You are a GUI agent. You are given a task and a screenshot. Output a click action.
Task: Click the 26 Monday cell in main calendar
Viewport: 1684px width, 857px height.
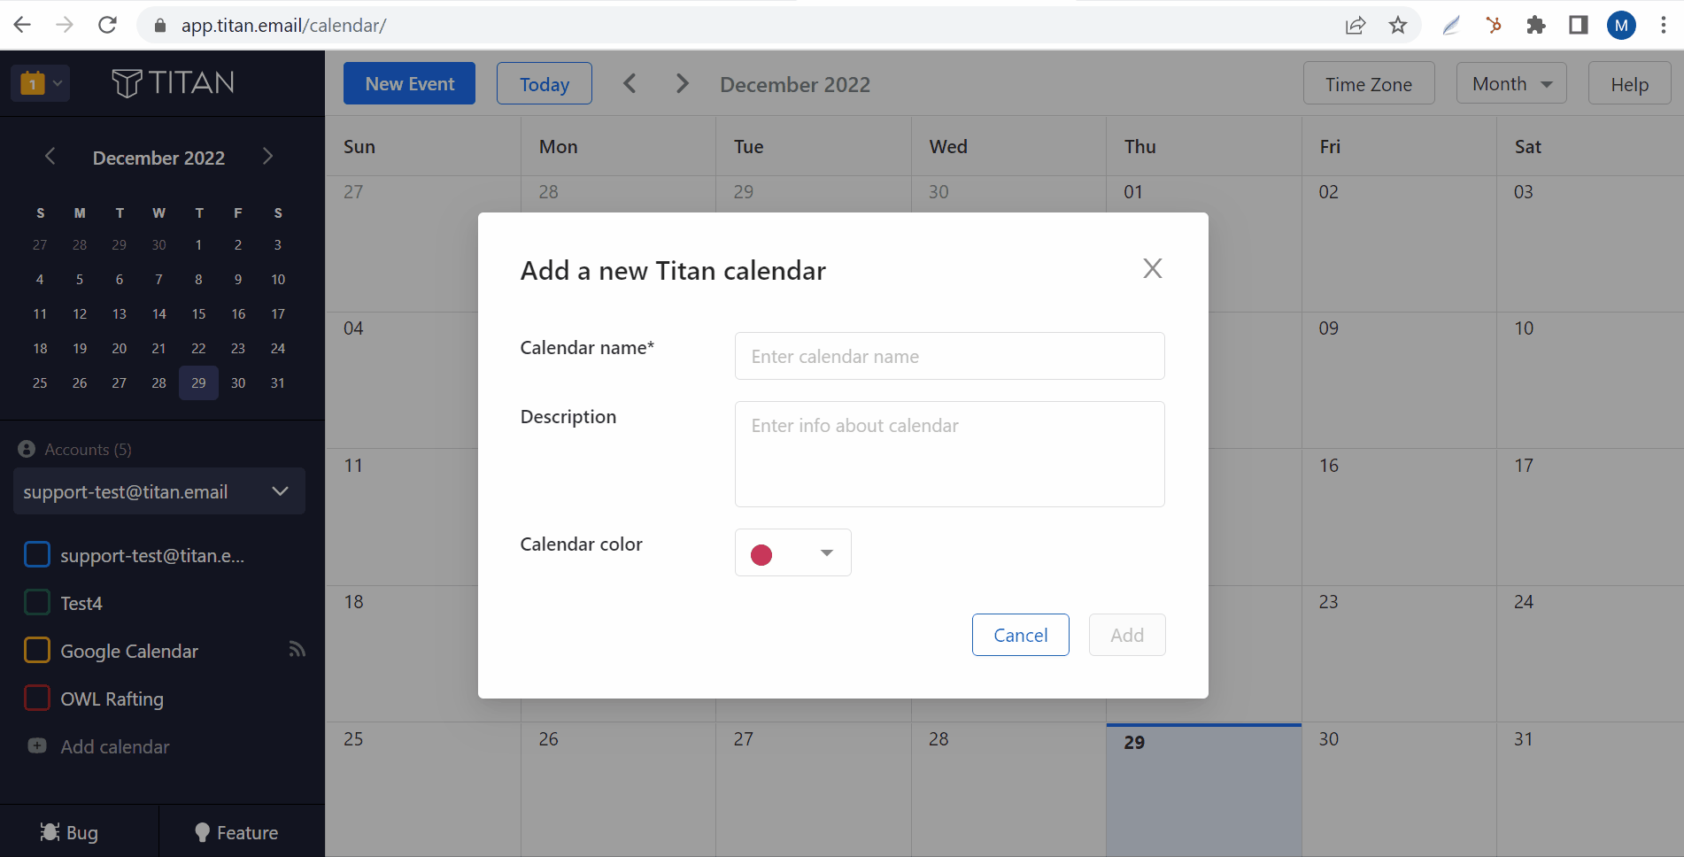tap(618, 790)
